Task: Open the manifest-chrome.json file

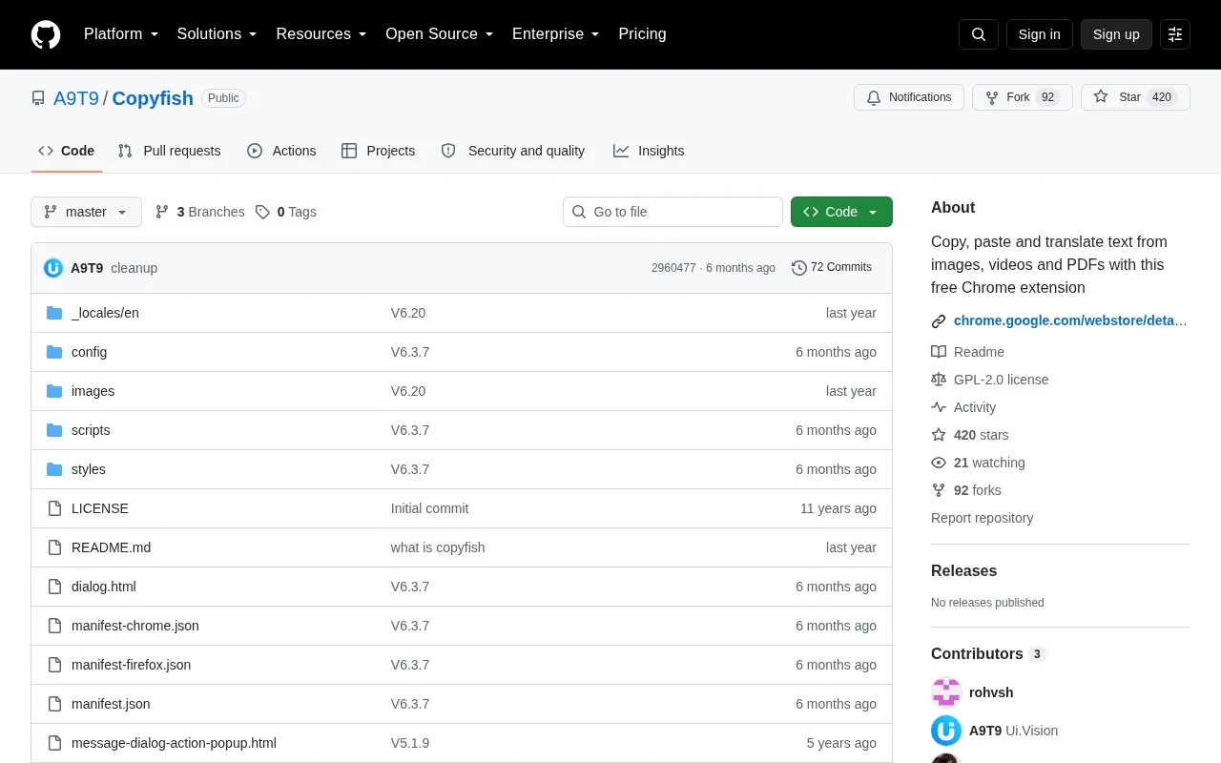Action: [135, 626]
